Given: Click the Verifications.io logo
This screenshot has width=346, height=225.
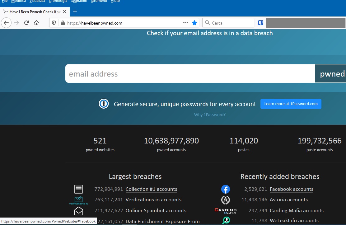Looking at the screenshot, I should (78, 200).
